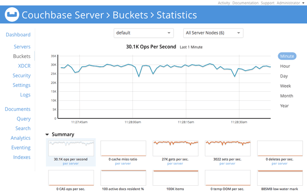
Task: Select the deletes per sec. mini chart
Action: 280,148
